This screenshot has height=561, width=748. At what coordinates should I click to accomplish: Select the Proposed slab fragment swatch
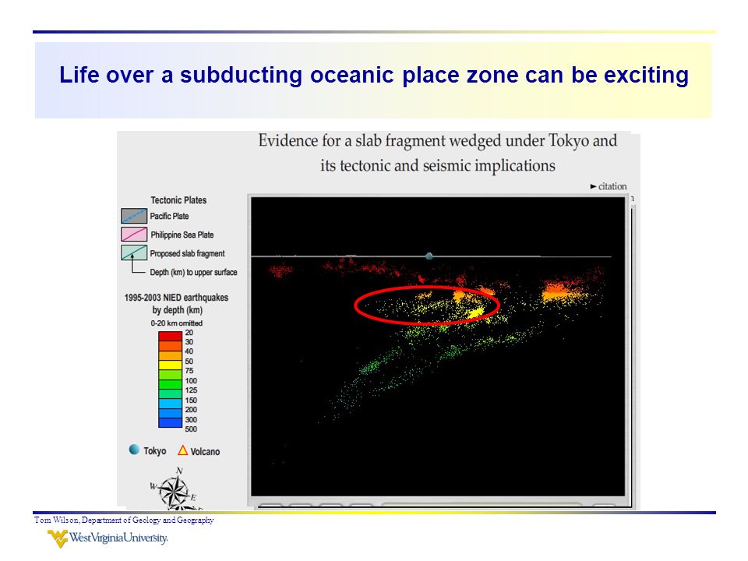point(134,252)
